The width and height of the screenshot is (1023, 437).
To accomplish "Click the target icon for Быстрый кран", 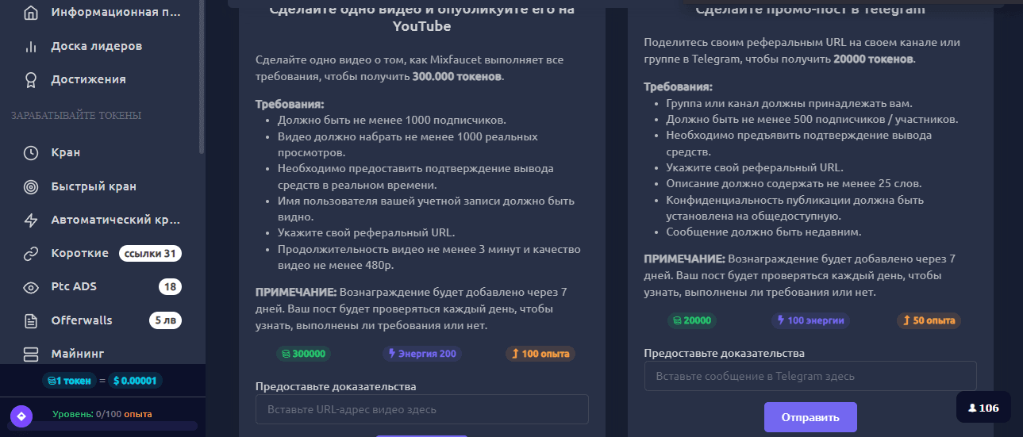I will 31,186.
